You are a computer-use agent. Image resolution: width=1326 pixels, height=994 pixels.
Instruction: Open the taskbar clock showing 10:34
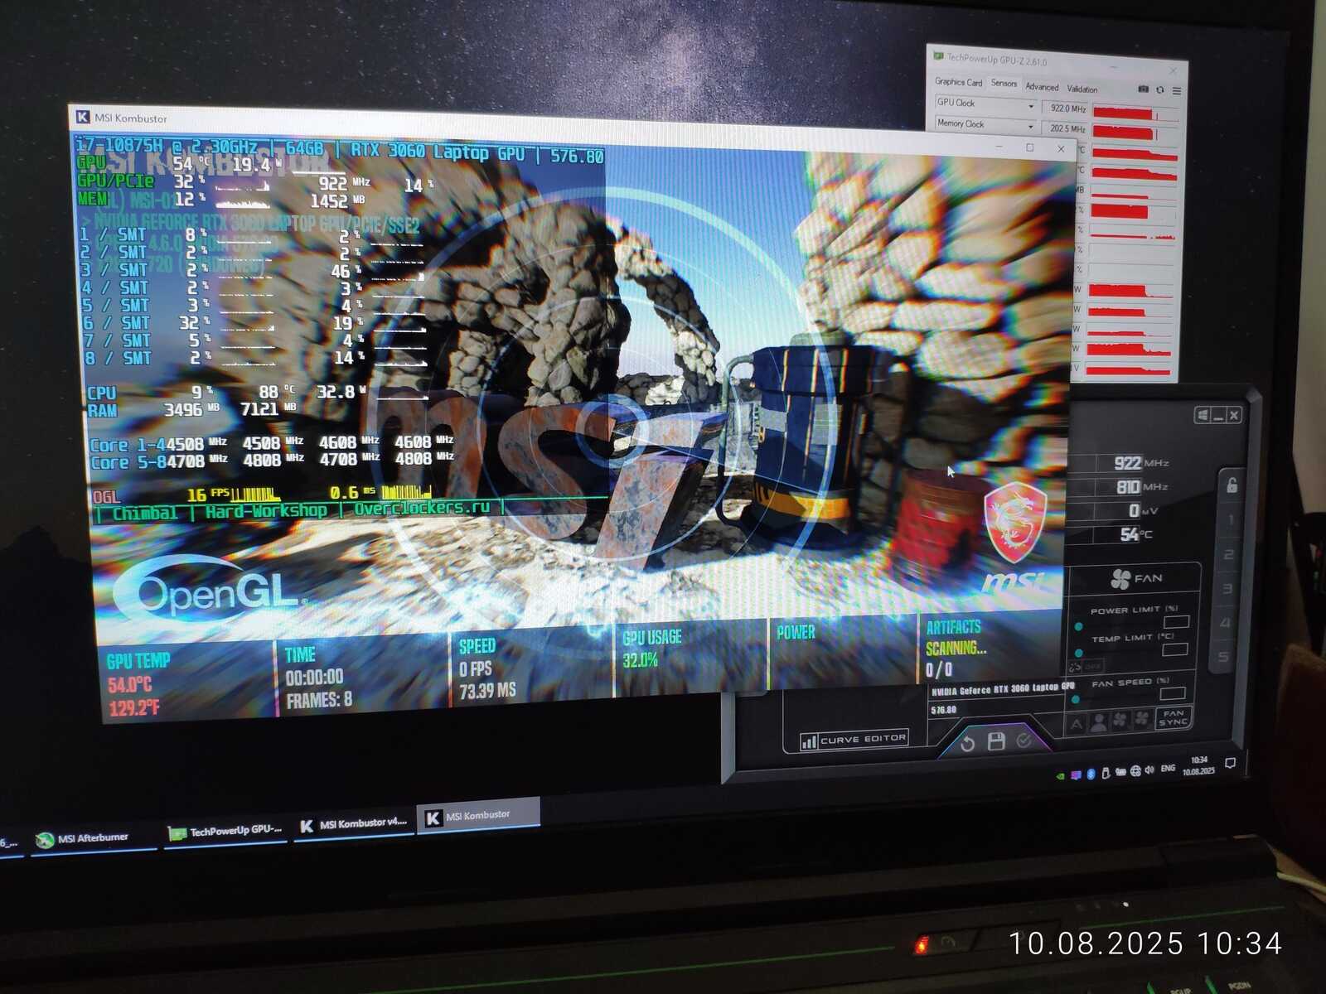point(1199,765)
